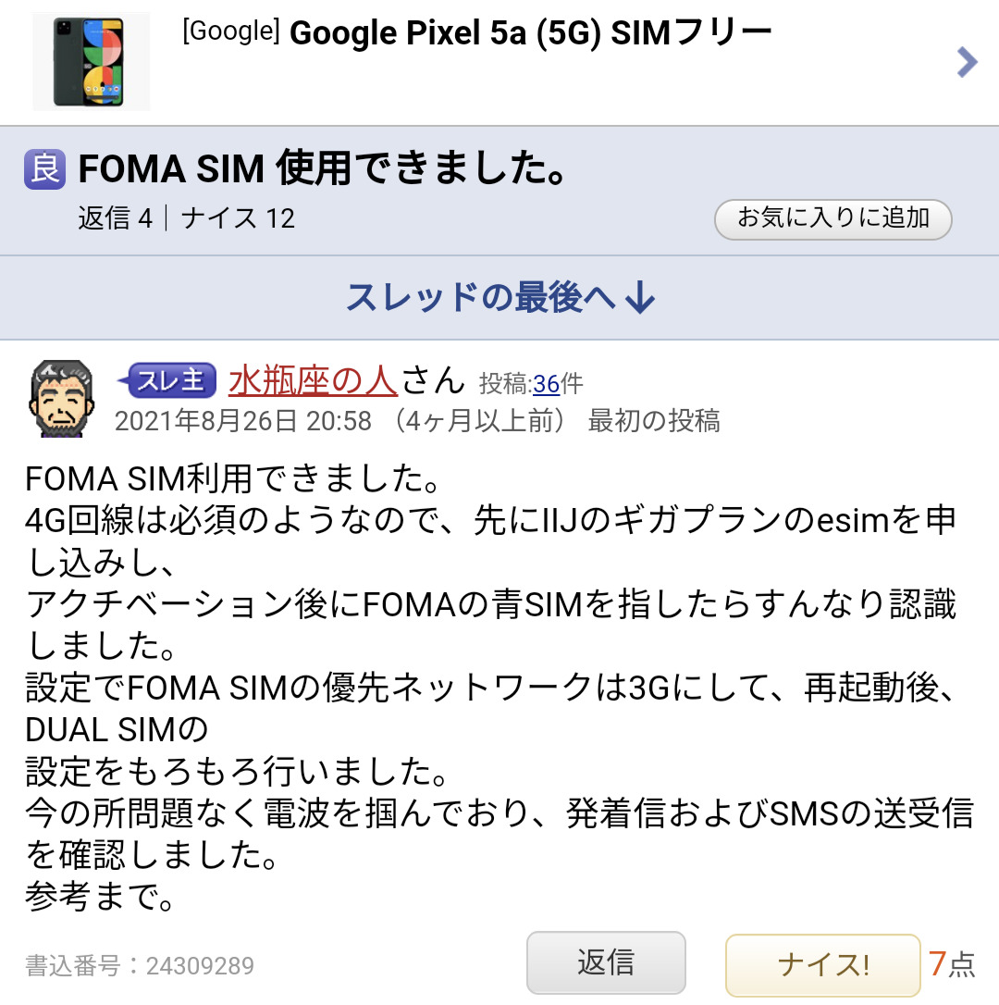Screen dimensions: 999x1005
Task: Click the ナイス 12 count
Action: click(238, 218)
